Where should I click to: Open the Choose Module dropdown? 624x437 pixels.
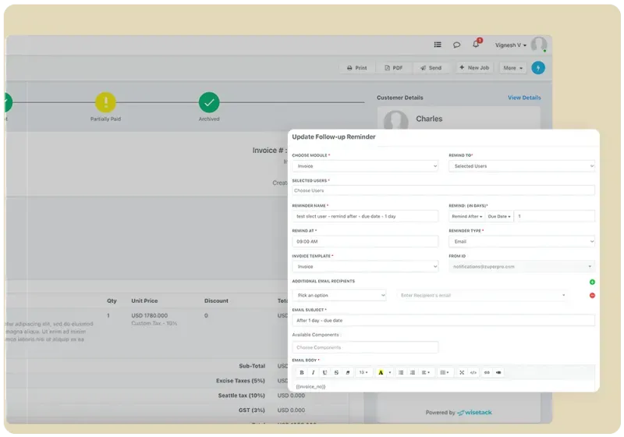pos(365,166)
